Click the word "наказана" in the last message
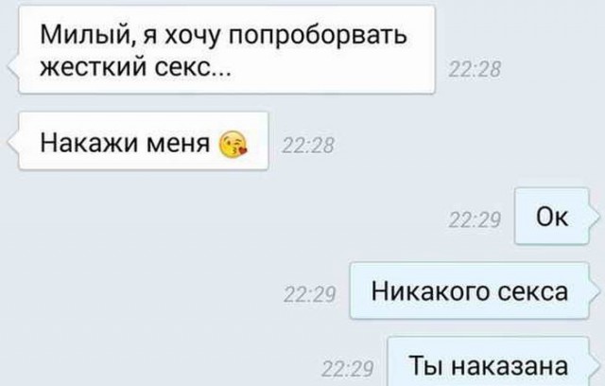The height and width of the screenshot is (386, 605). [510, 366]
